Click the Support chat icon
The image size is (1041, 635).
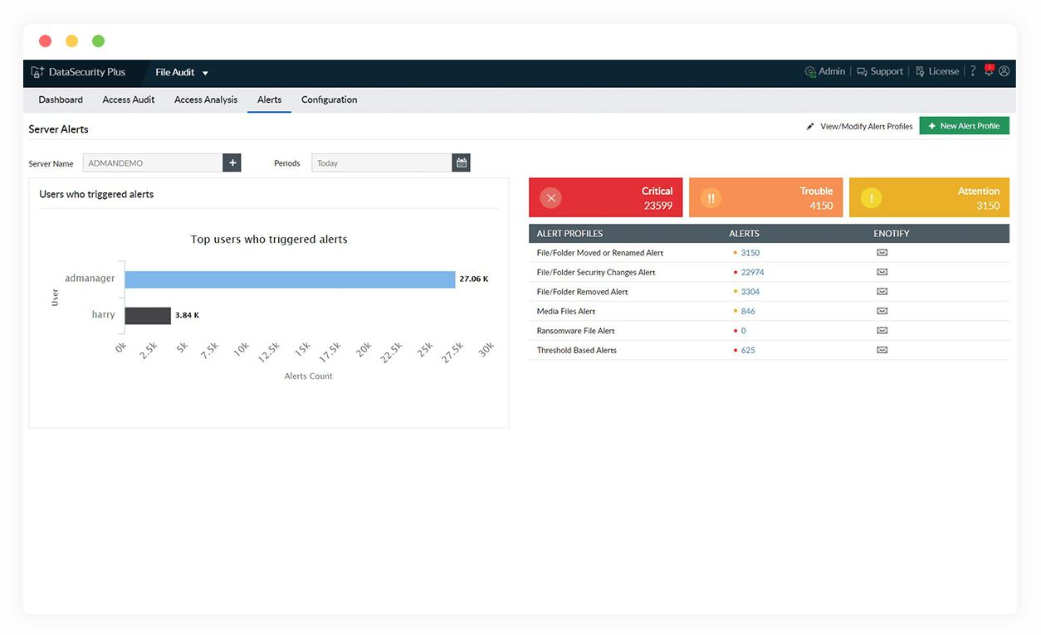pyautogui.click(x=863, y=71)
